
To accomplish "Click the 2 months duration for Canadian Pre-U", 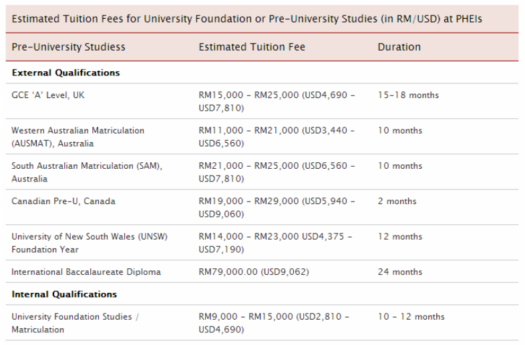I will [397, 201].
